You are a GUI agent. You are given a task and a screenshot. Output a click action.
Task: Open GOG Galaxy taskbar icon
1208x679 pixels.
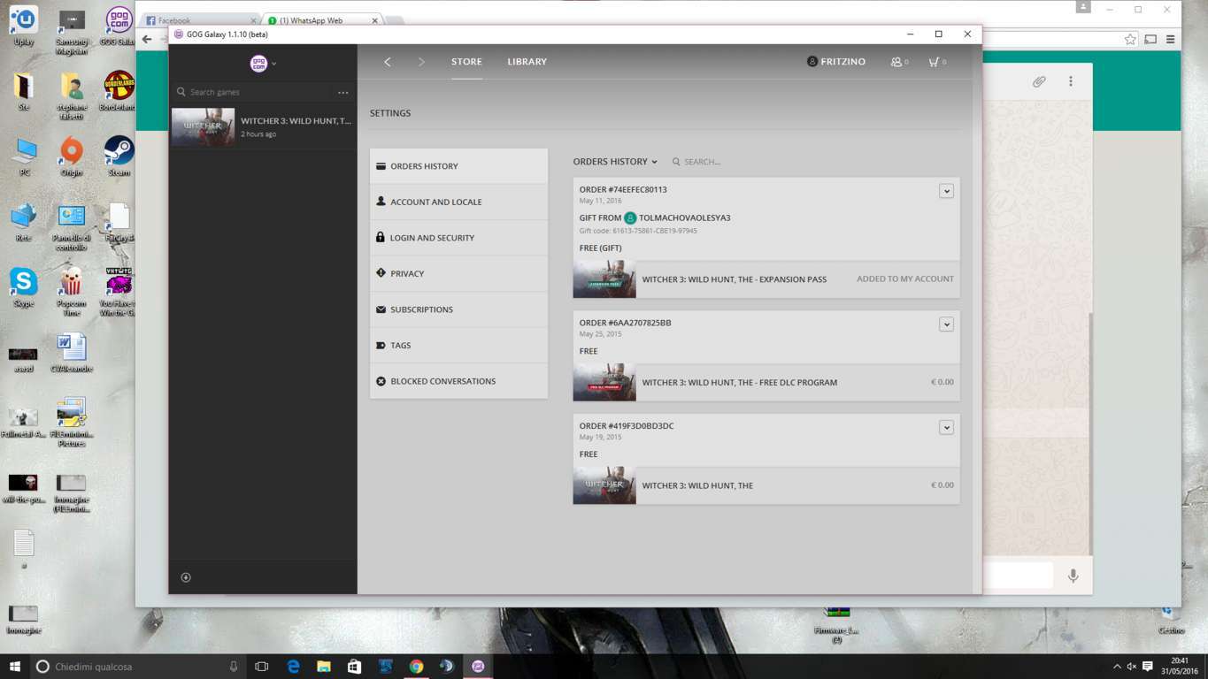pyautogui.click(x=478, y=667)
